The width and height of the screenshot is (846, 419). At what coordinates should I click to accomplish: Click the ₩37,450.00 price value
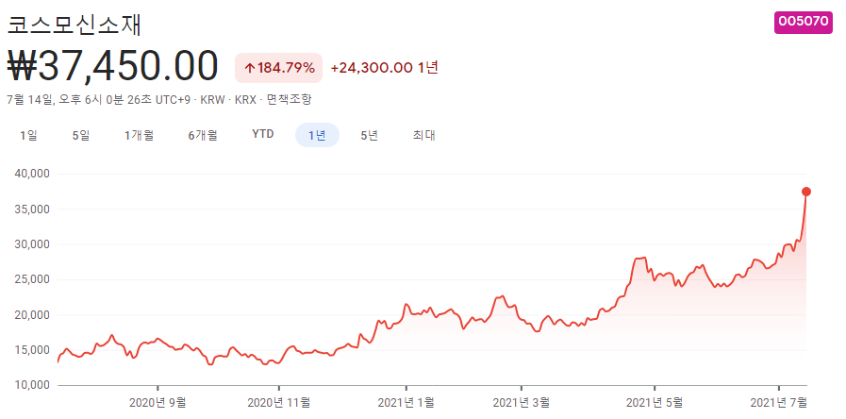point(113,65)
